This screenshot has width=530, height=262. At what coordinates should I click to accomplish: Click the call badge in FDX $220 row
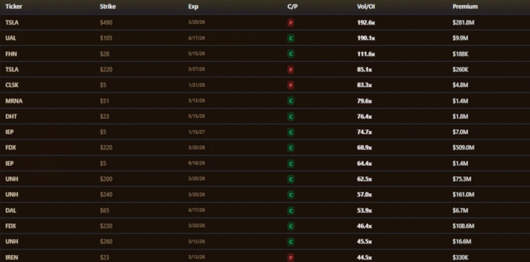point(291,148)
